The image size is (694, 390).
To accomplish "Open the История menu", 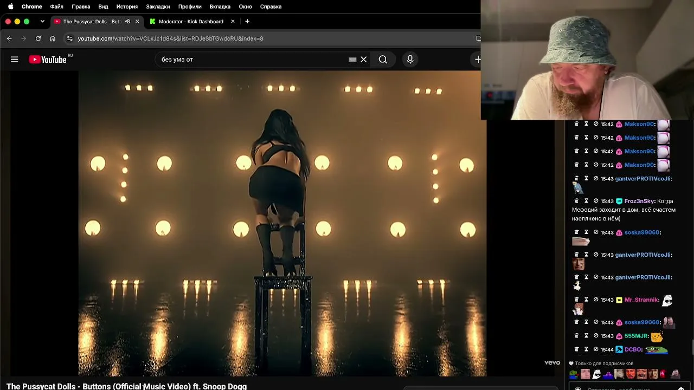I will point(127,6).
